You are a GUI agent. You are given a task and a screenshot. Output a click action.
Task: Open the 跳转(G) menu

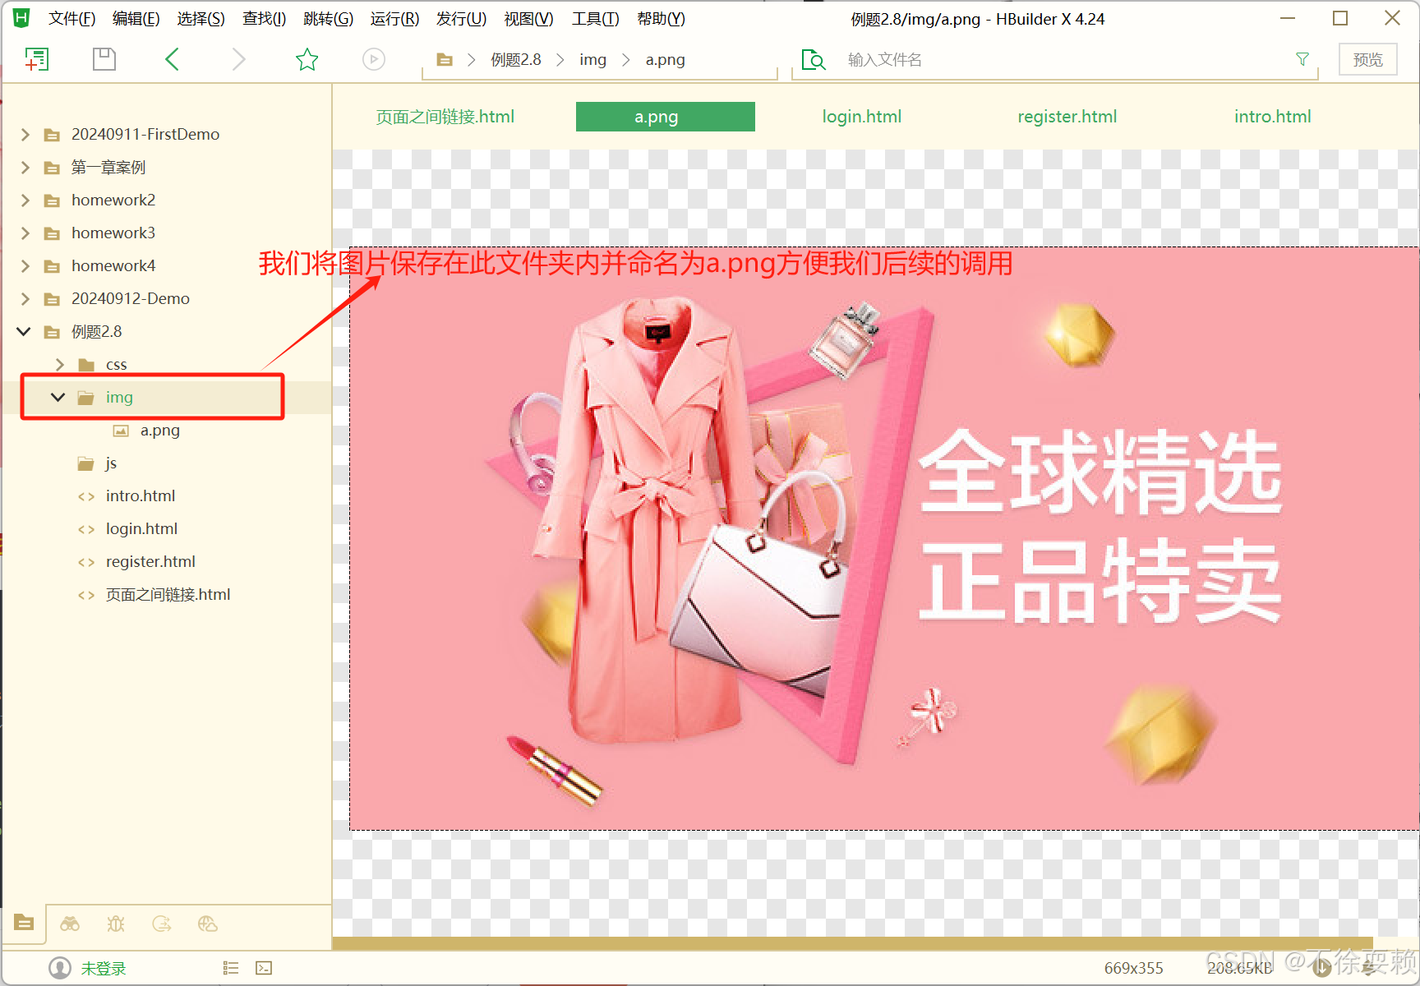(328, 18)
